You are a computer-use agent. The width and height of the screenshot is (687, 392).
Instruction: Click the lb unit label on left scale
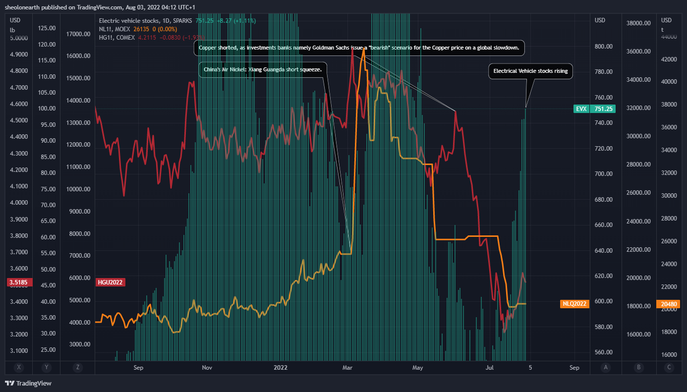coord(12,30)
